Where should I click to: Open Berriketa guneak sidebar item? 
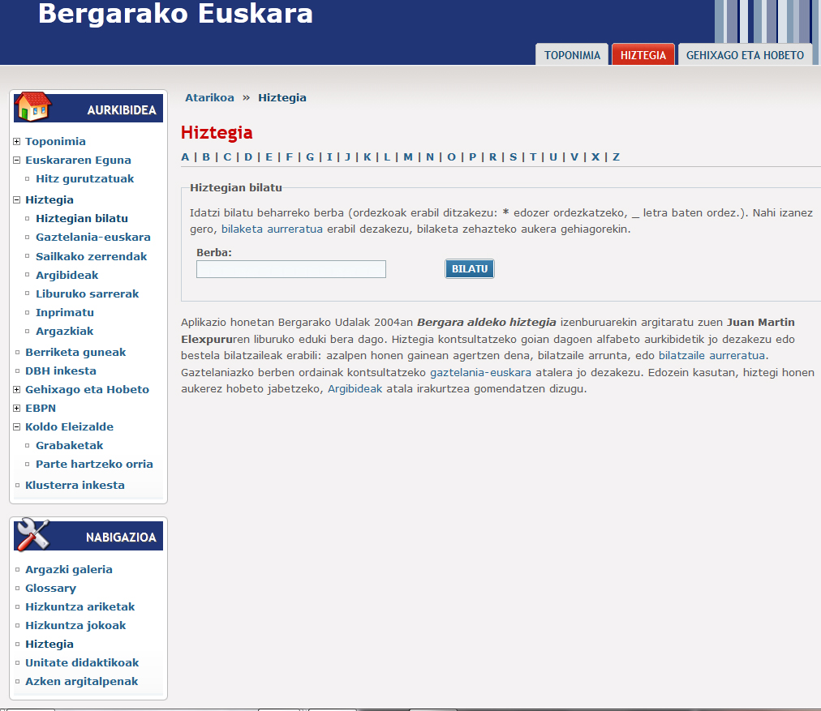point(75,352)
